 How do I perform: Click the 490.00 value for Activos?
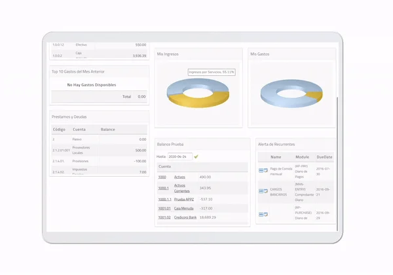click(205, 177)
